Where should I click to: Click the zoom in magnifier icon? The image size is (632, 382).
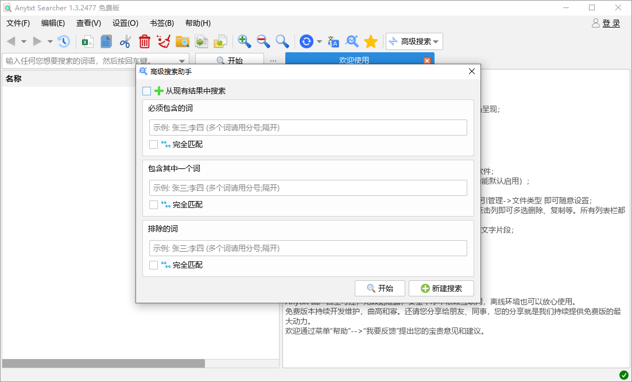[x=245, y=41]
